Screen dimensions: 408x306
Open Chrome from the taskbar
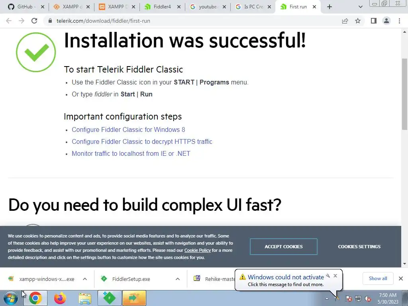(35, 298)
